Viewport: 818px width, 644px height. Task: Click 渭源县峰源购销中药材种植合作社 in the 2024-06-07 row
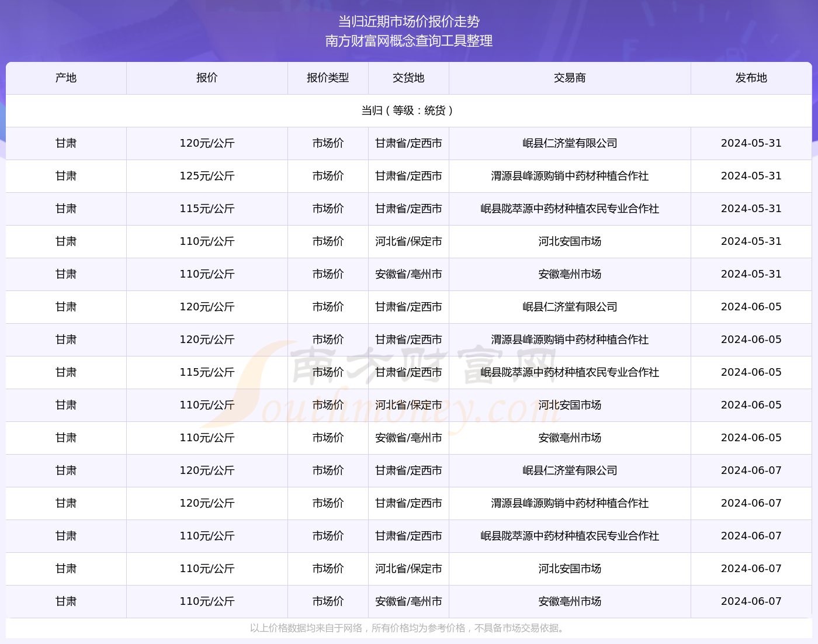click(570, 503)
